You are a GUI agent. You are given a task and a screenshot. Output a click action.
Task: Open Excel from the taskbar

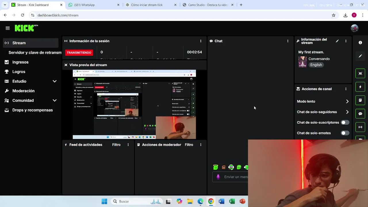232,202
